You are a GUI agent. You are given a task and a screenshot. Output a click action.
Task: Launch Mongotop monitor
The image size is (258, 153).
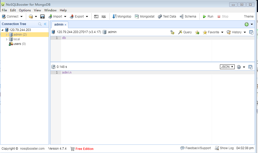pyautogui.click(x=122, y=17)
